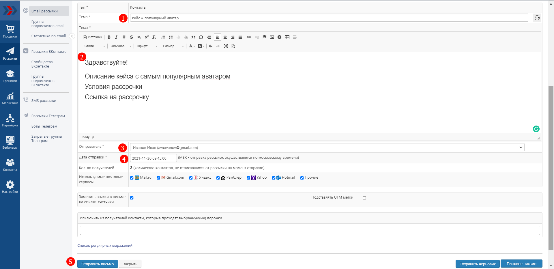Open SMS рассылки in the side menu

pyautogui.click(x=44, y=101)
